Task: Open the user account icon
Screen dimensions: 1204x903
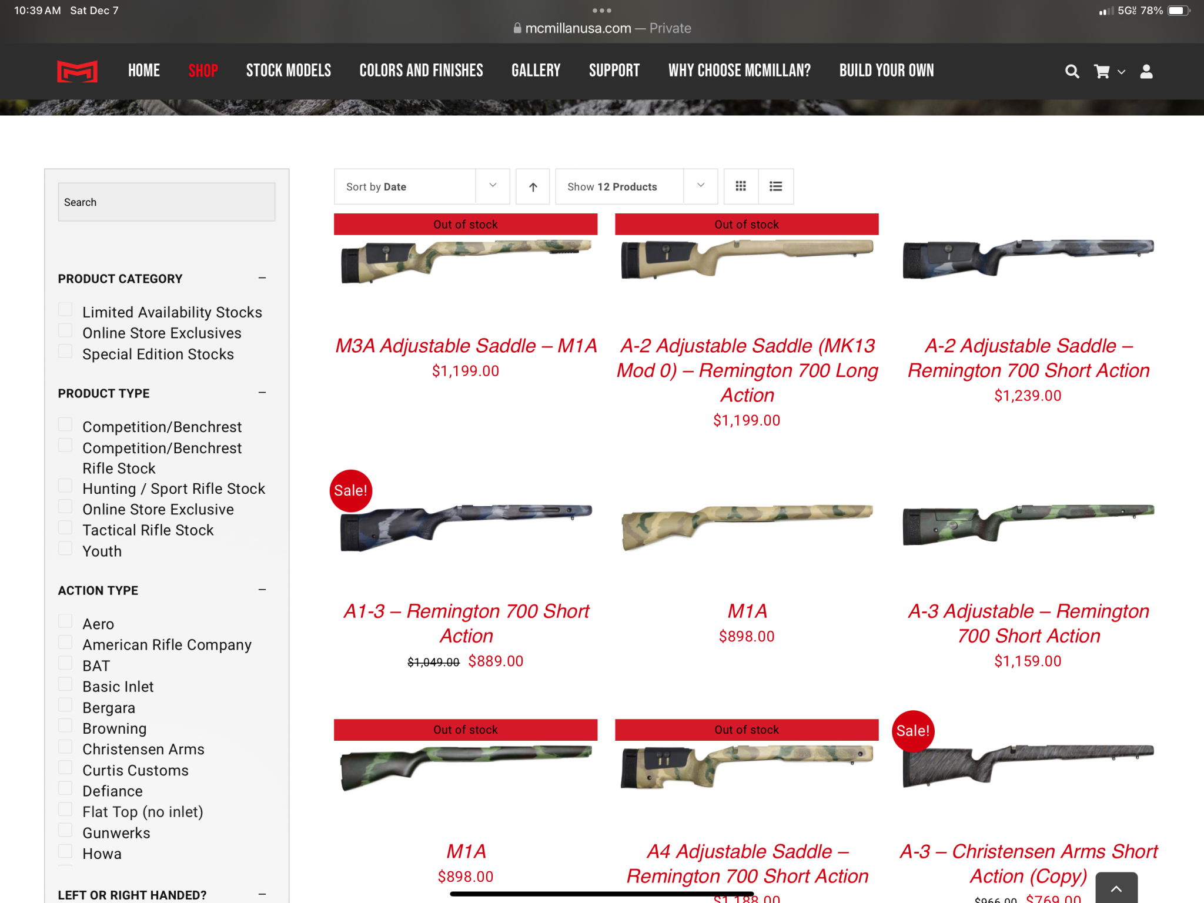Action: [x=1146, y=72]
